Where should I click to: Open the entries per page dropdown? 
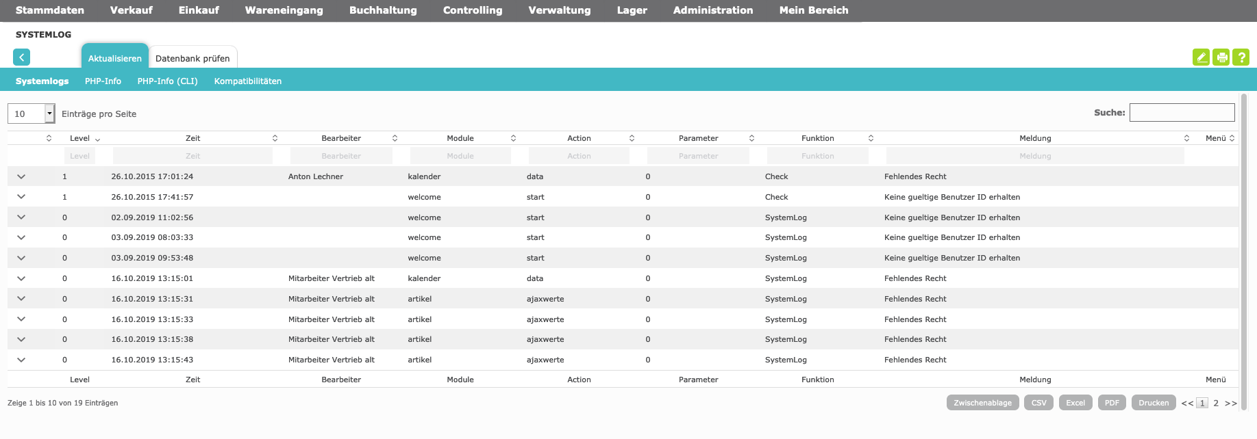click(x=49, y=114)
